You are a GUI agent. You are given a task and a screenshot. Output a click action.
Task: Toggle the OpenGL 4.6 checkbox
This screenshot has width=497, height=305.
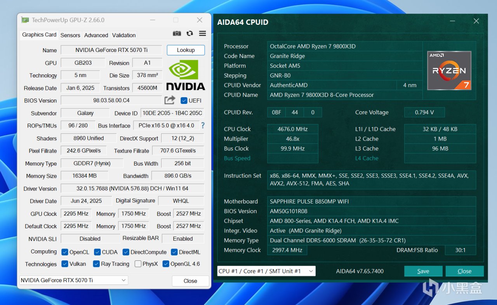click(166, 264)
